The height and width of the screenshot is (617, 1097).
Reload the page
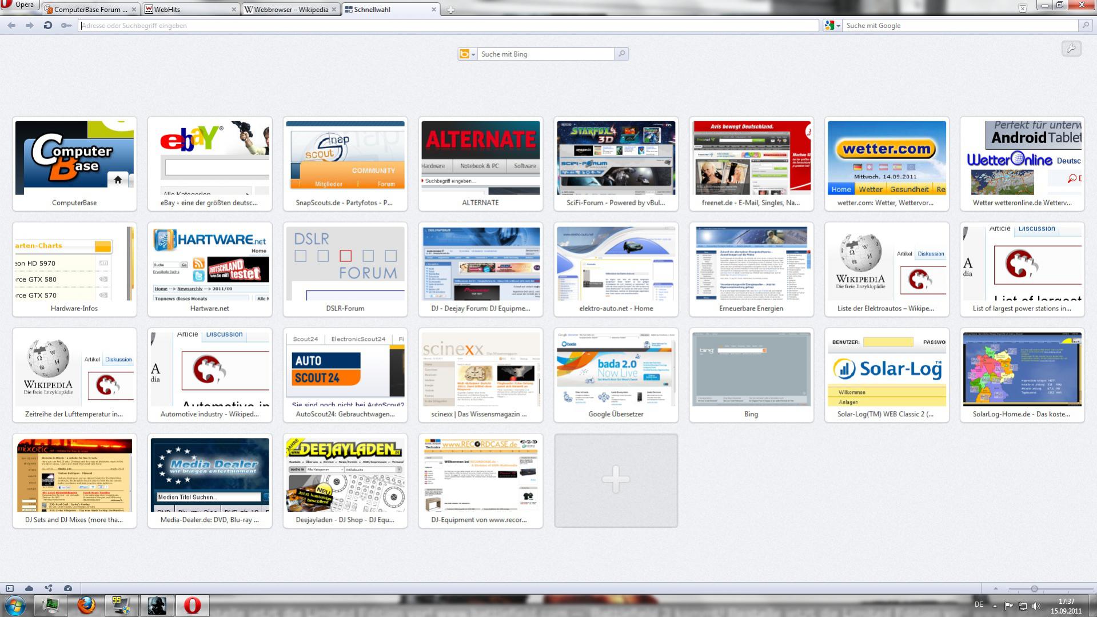48,25
